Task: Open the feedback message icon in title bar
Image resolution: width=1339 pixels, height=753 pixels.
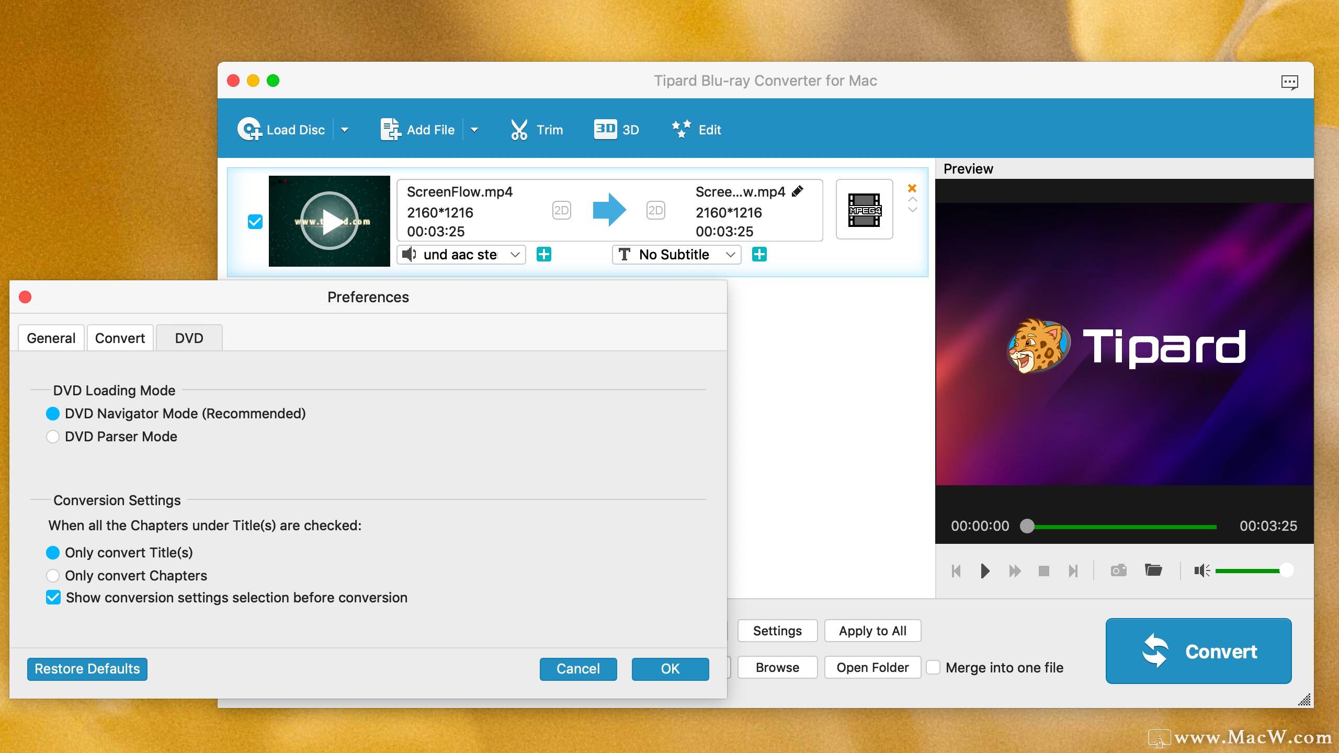Action: click(x=1289, y=82)
